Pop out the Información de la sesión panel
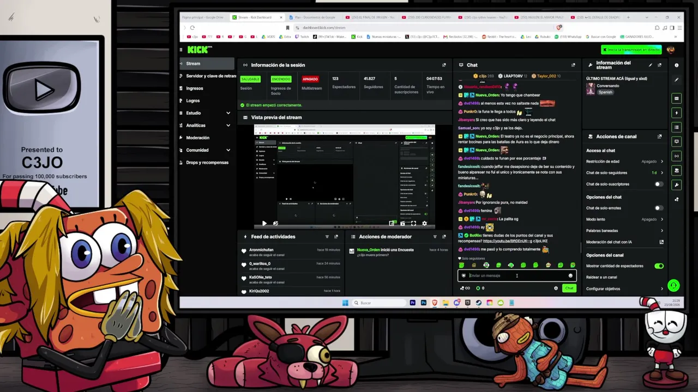This screenshot has height=392, width=698. [444, 65]
